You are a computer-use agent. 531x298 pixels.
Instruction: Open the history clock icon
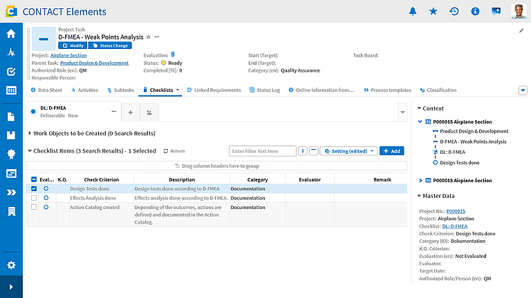click(x=454, y=12)
